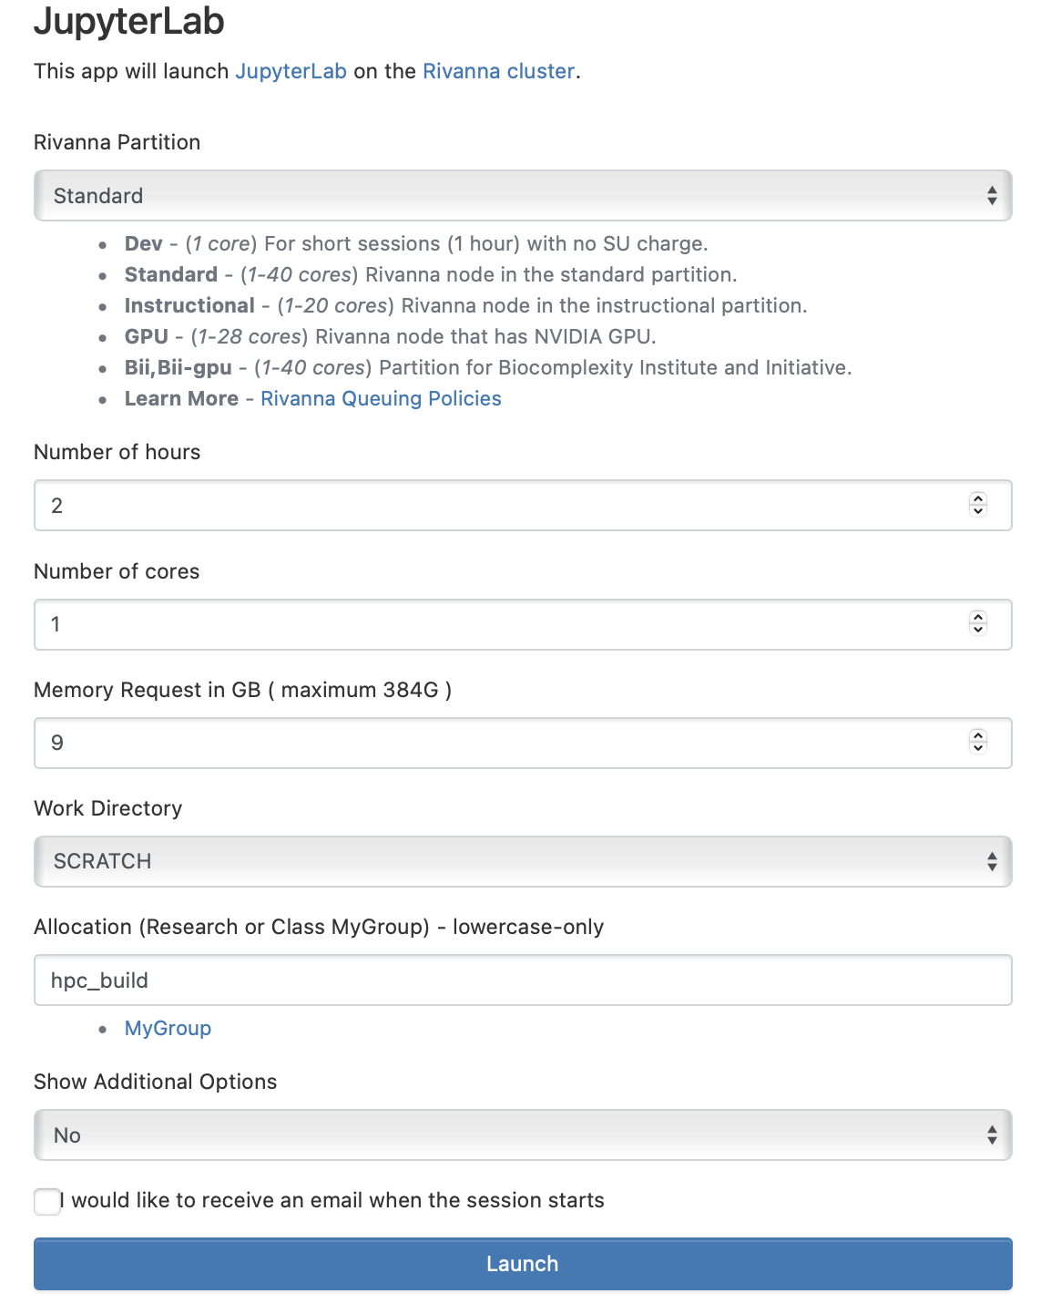Click the arrow icon on the No select
1051x1314 pixels.
point(992,1134)
